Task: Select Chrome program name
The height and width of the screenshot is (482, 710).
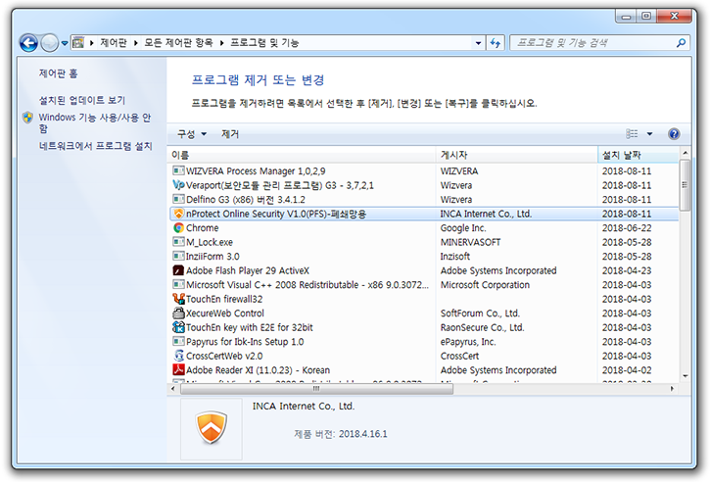Action: click(x=203, y=228)
